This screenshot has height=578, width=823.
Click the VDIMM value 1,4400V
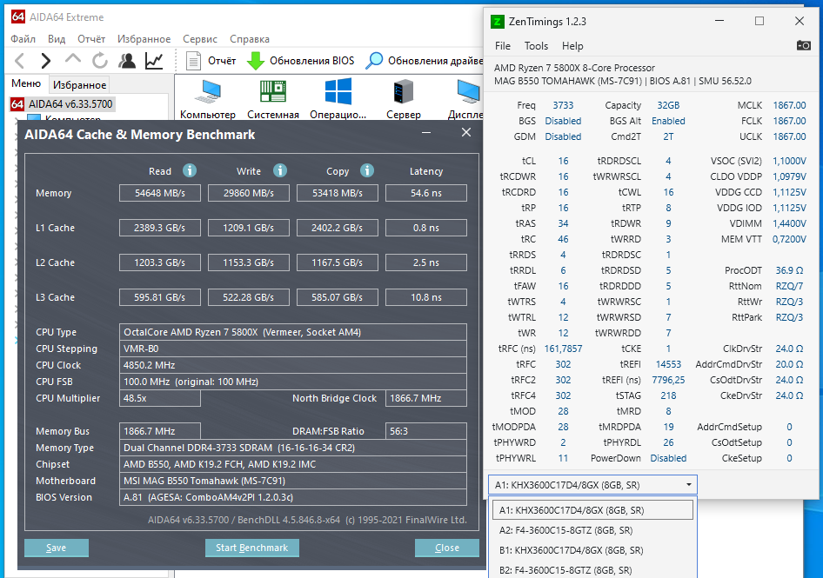pos(789,223)
